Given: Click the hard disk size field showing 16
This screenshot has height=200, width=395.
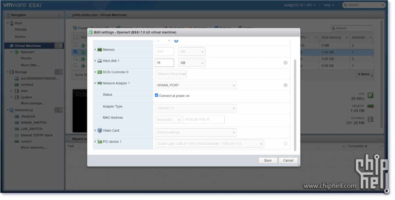Looking at the screenshot, I should click(x=164, y=63).
